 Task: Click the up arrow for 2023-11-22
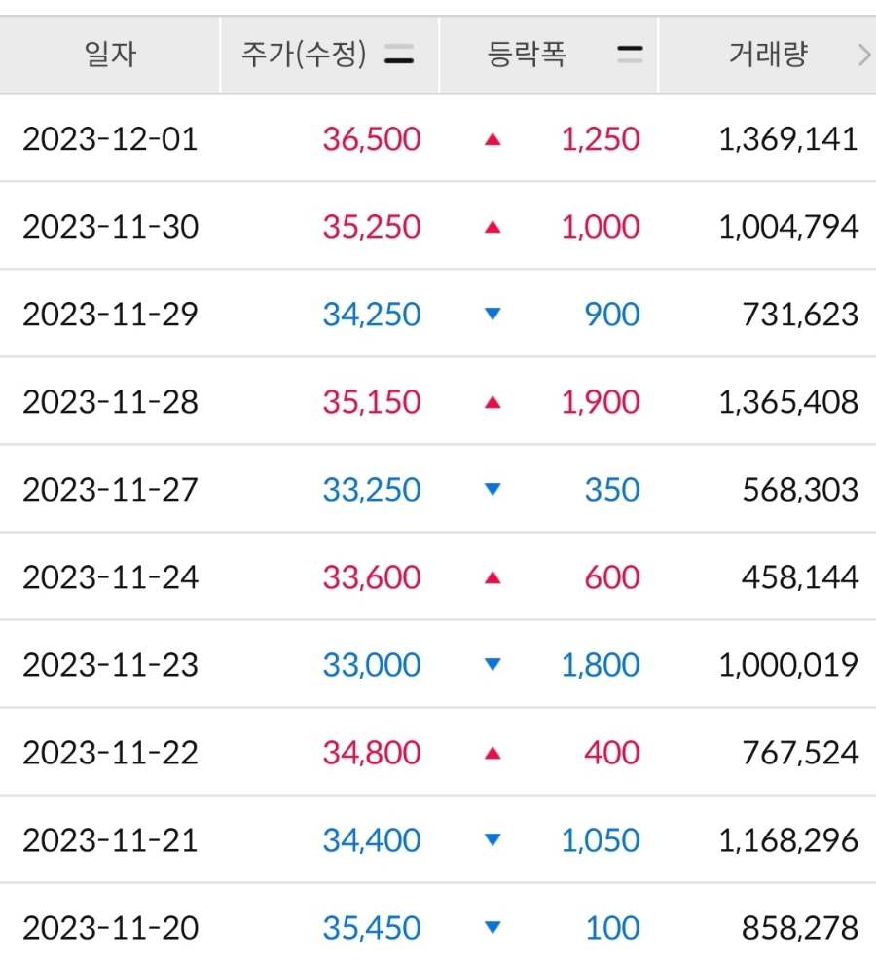click(x=493, y=753)
